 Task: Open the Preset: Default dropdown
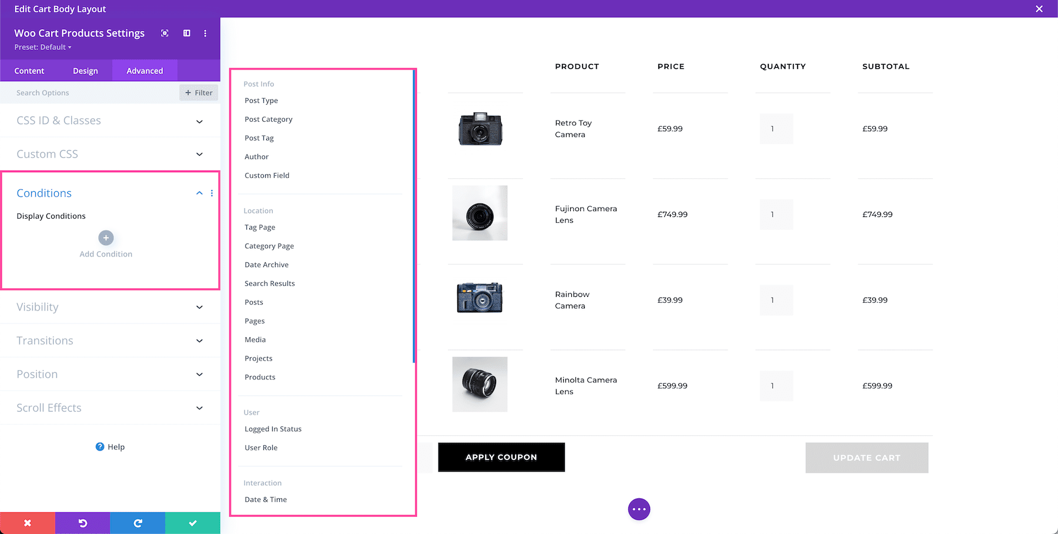coord(42,47)
